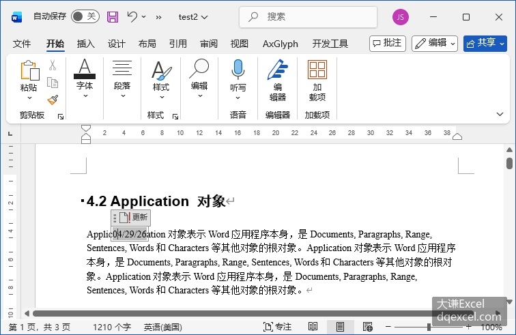Open the undo history dropdown arrow
Image resolution: width=516 pixels, height=335 pixels.
(x=144, y=16)
